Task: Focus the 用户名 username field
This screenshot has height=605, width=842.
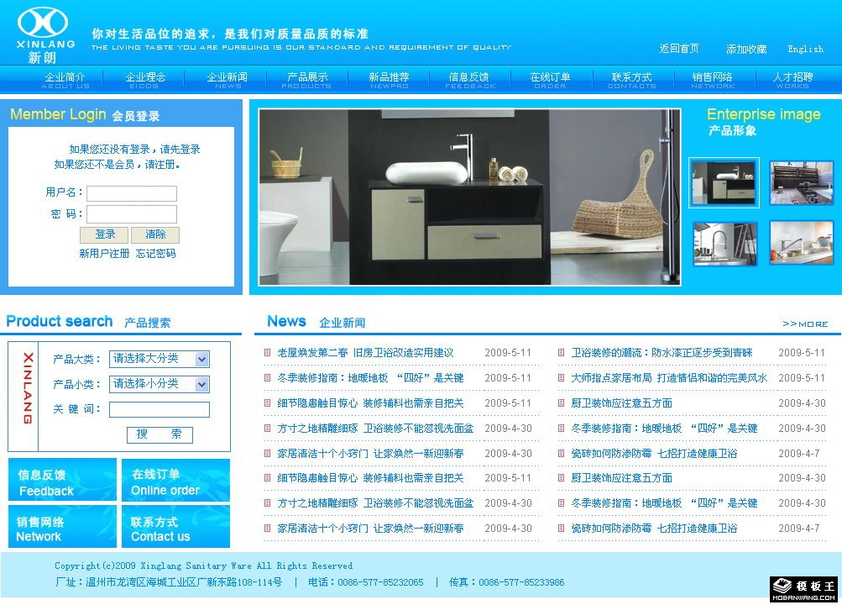Action: [132, 193]
